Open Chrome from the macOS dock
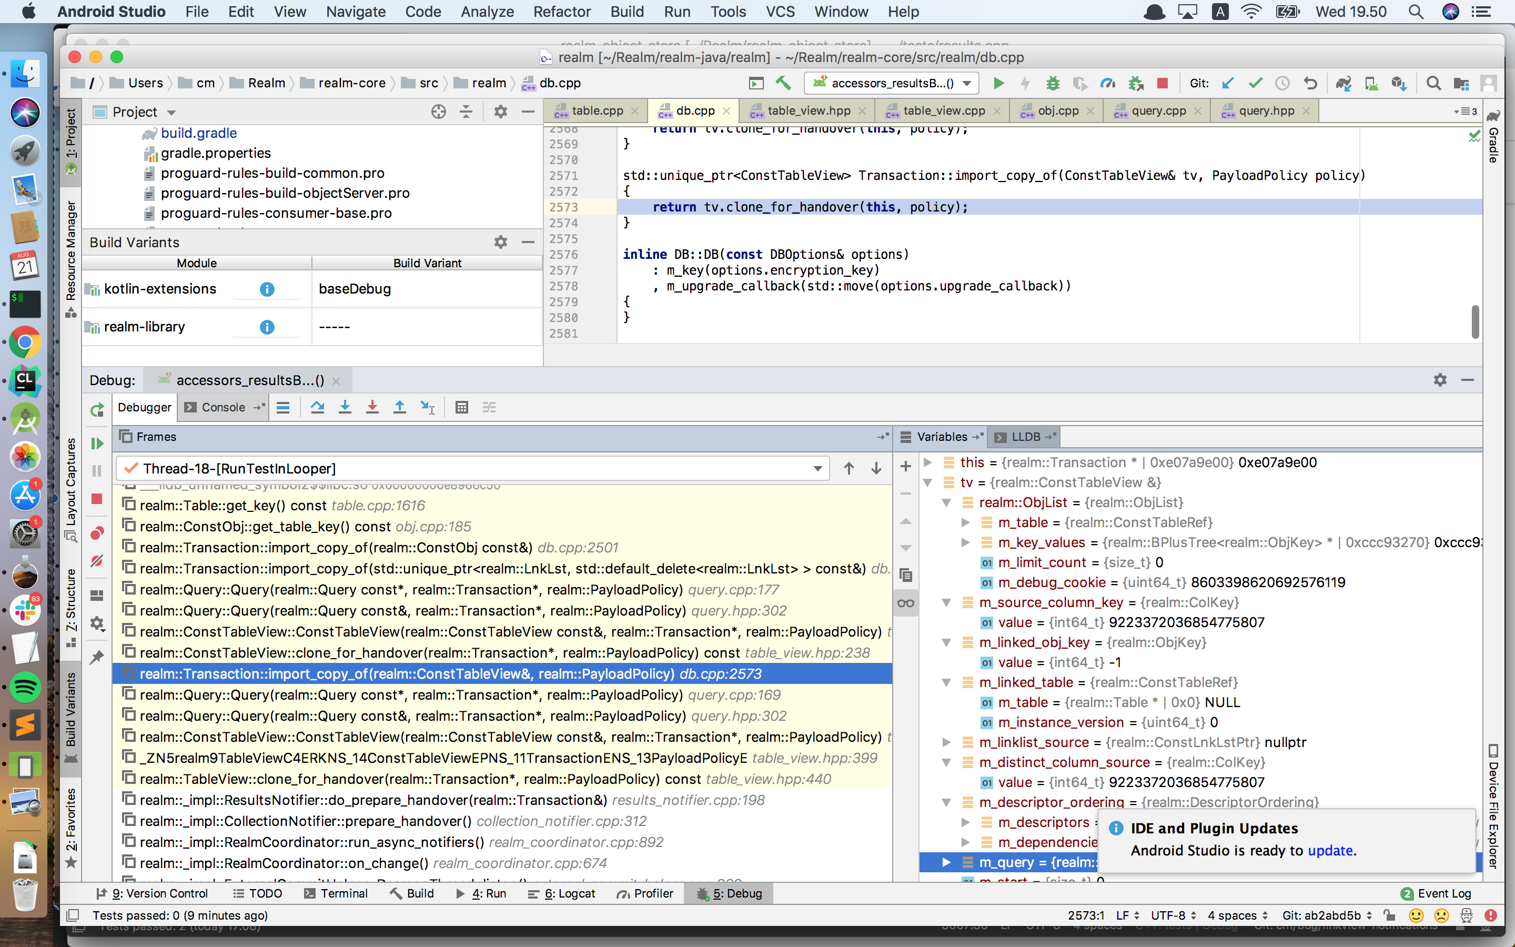The height and width of the screenshot is (947, 1515). point(25,342)
